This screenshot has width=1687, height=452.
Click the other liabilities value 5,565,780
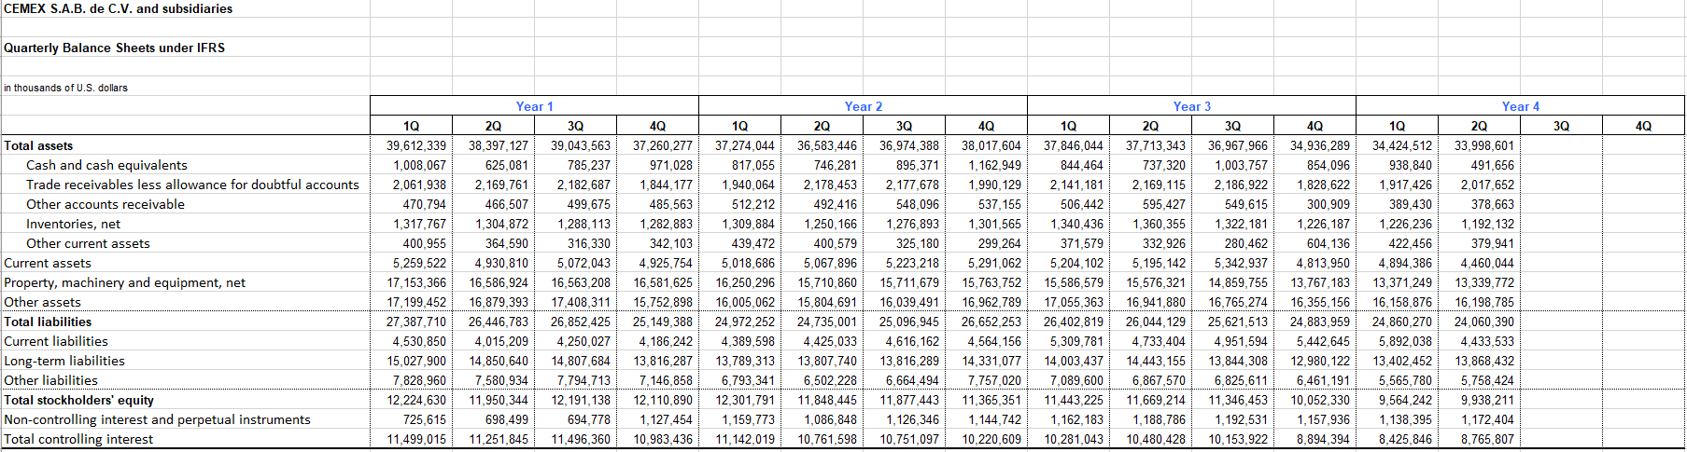1405,380
